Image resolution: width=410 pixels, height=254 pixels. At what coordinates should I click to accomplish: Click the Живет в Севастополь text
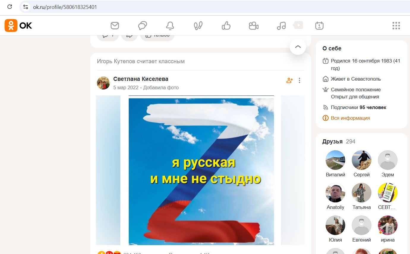pos(356,79)
